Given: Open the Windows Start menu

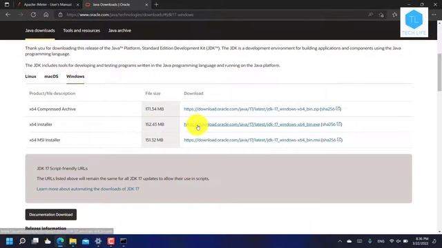Looking at the screenshot, I should (10, 241).
